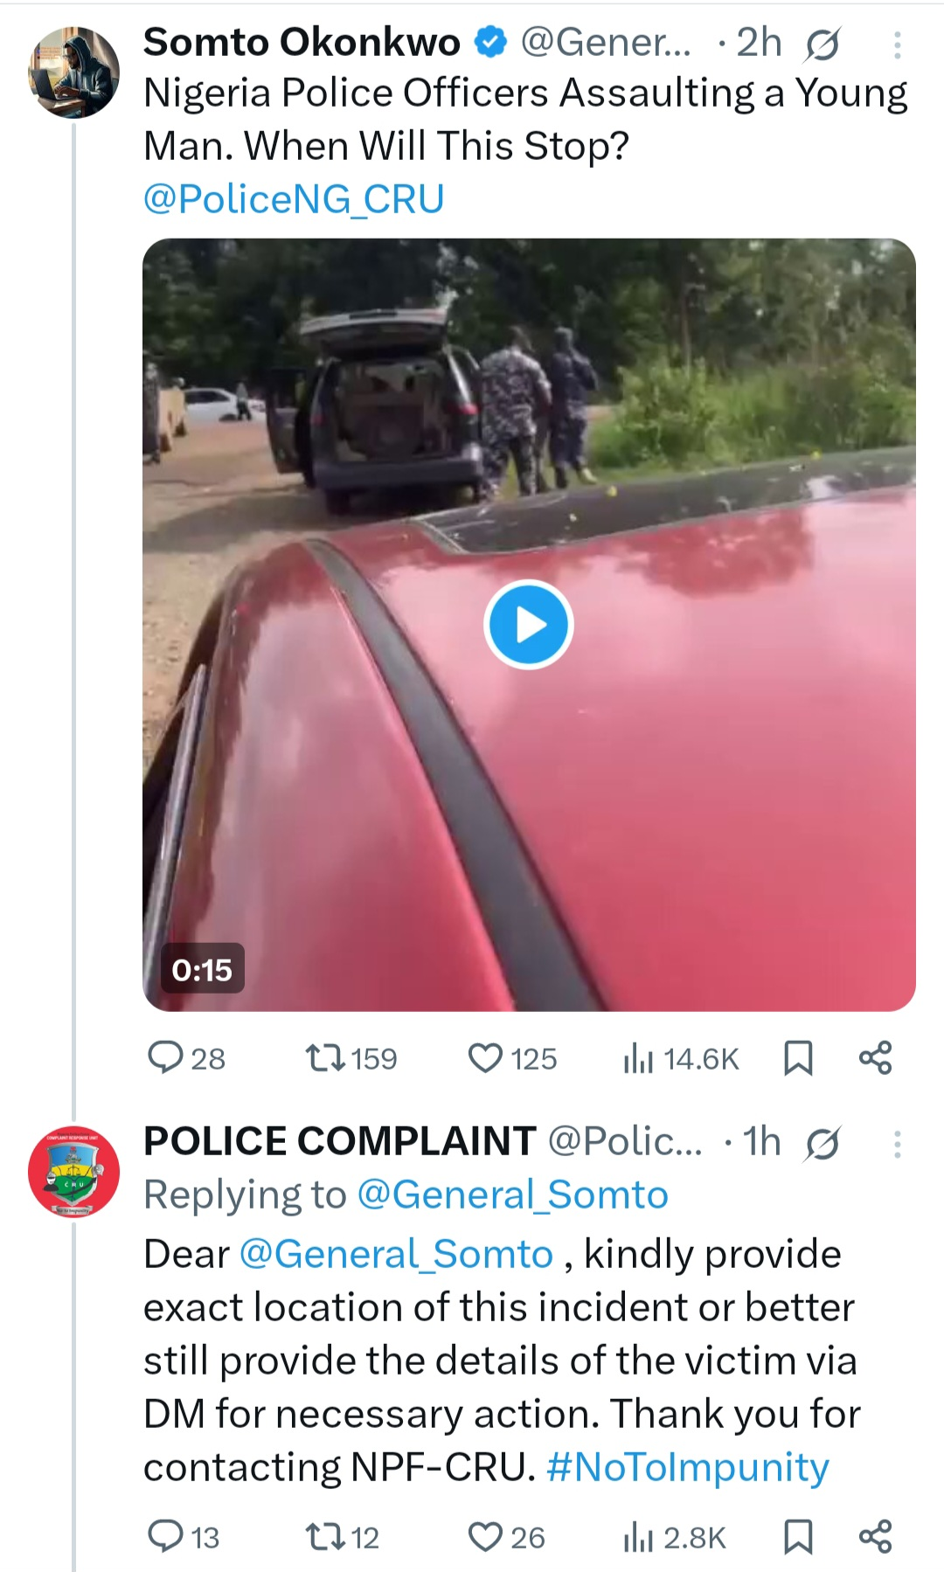Share Somto Okonkwo's tweet
Image resolution: width=944 pixels, height=1572 pixels.
click(x=875, y=1057)
